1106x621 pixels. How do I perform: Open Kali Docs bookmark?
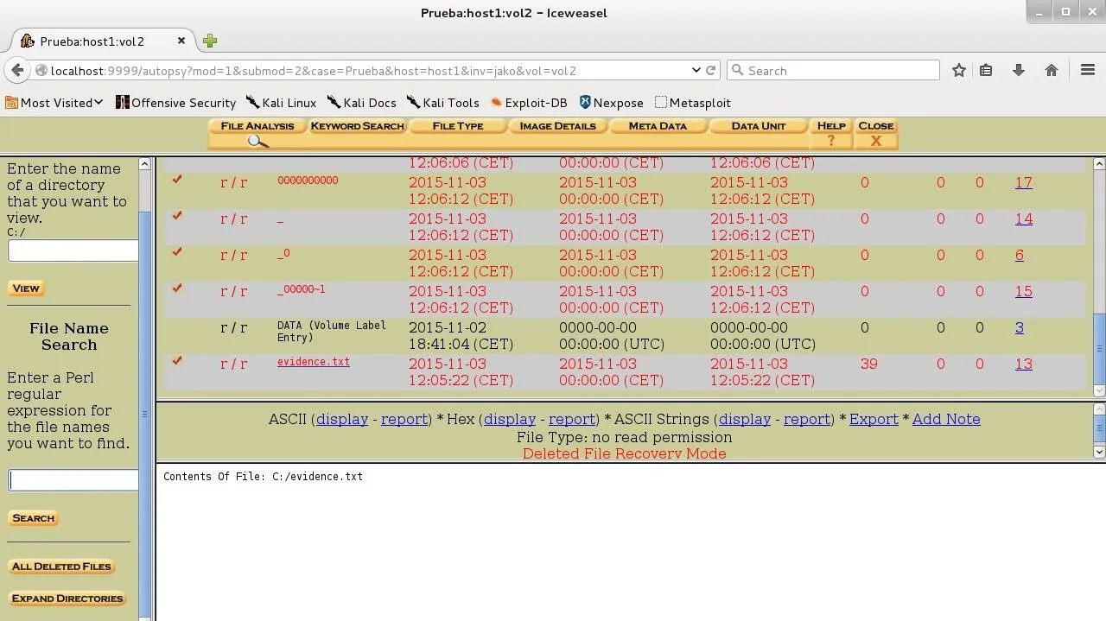pos(361,102)
